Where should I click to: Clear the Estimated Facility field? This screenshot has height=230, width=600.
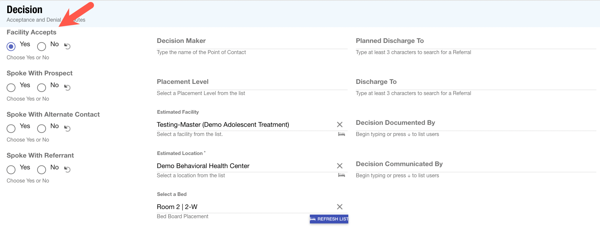click(339, 125)
